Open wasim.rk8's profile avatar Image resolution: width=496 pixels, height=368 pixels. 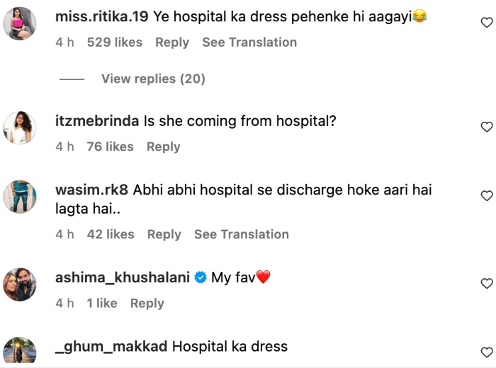tap(20, 197)
